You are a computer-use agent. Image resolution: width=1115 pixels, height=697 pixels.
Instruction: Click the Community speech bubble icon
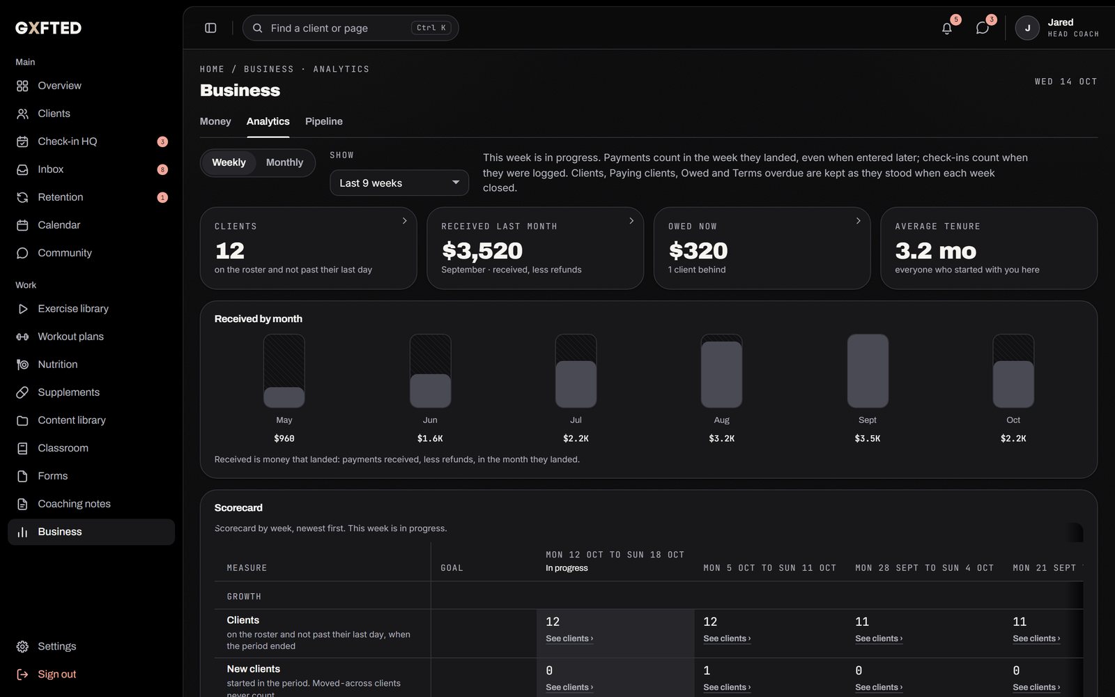pyautogui.click(x=22, y=253)
